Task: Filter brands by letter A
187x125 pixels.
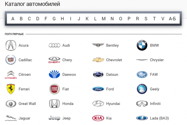Action: tap(13, 19)
